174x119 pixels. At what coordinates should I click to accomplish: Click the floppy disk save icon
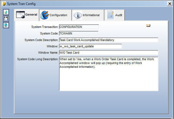(x=6, y=19)
